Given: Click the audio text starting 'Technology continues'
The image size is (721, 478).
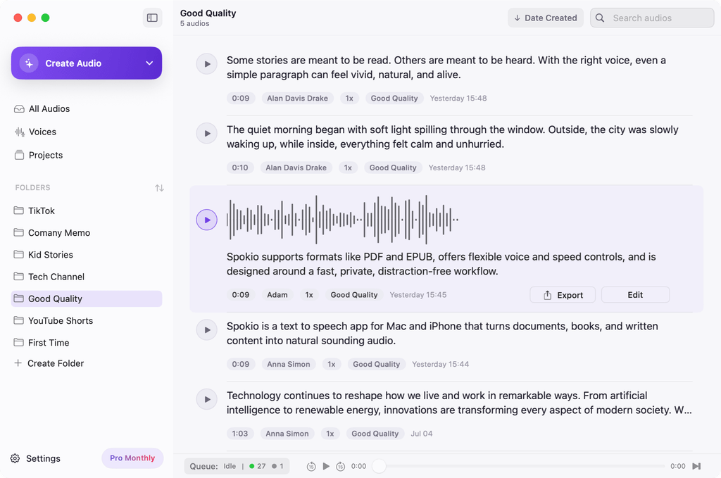Looking at the screenshot, I should pyautogui.click(x=459, y=403).
